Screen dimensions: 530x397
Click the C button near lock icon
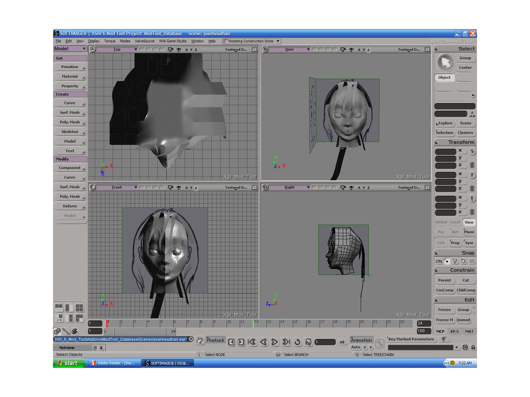[x=465, y=347]
